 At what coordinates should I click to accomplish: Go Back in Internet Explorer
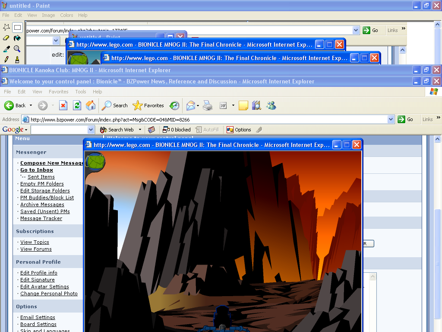click(x=15, y=105)
